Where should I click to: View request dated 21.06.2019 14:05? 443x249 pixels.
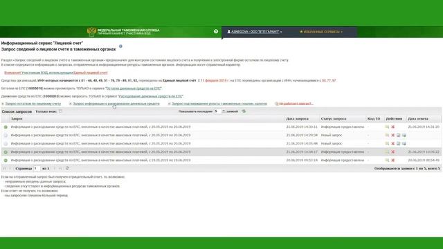tap(387, 144)
